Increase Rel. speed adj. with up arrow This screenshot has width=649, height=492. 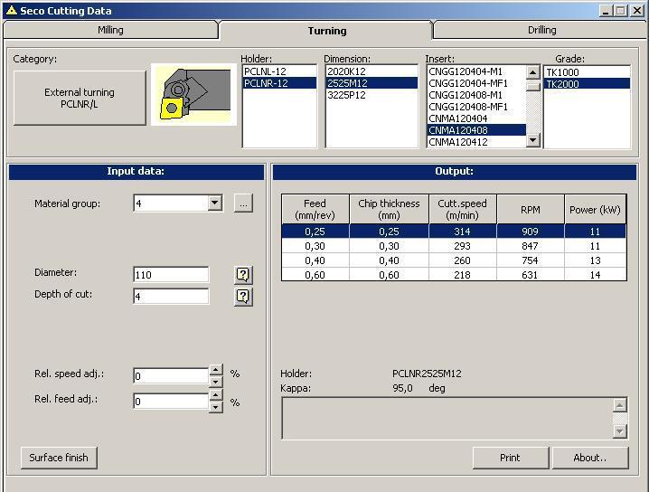click(216, 369)
